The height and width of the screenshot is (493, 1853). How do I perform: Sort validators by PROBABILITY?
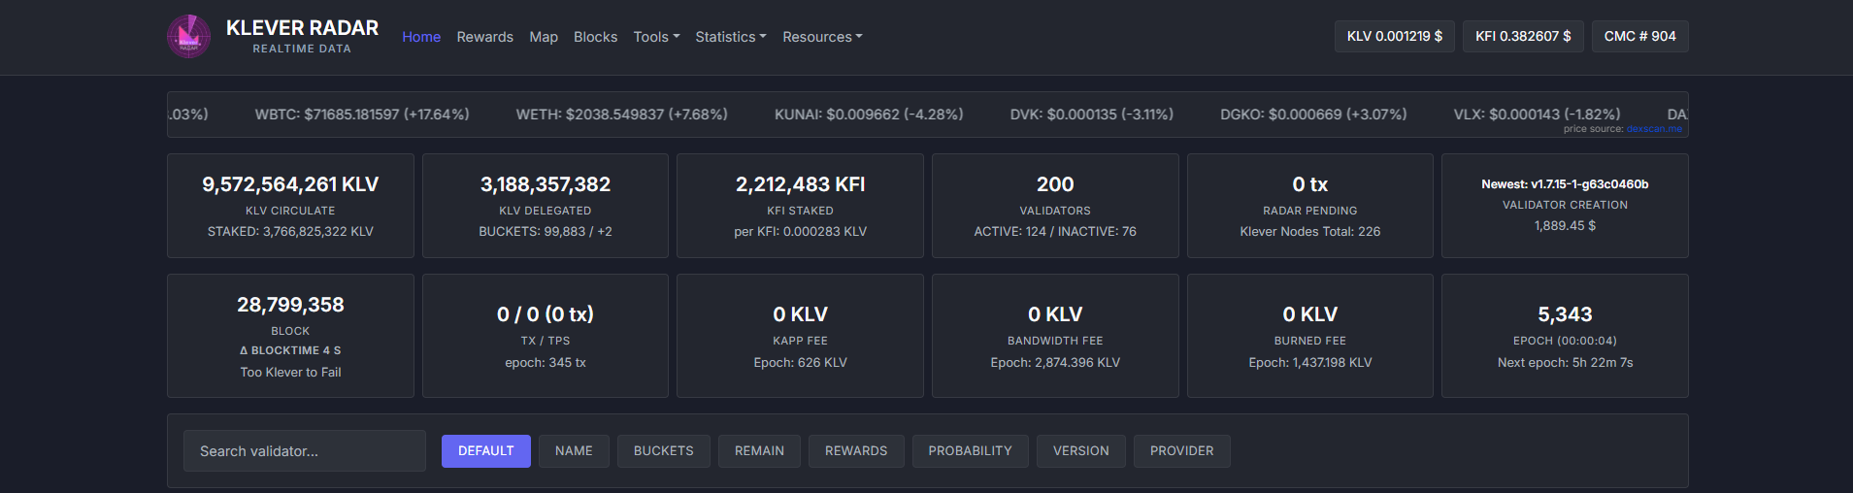(x=970, y=451)
